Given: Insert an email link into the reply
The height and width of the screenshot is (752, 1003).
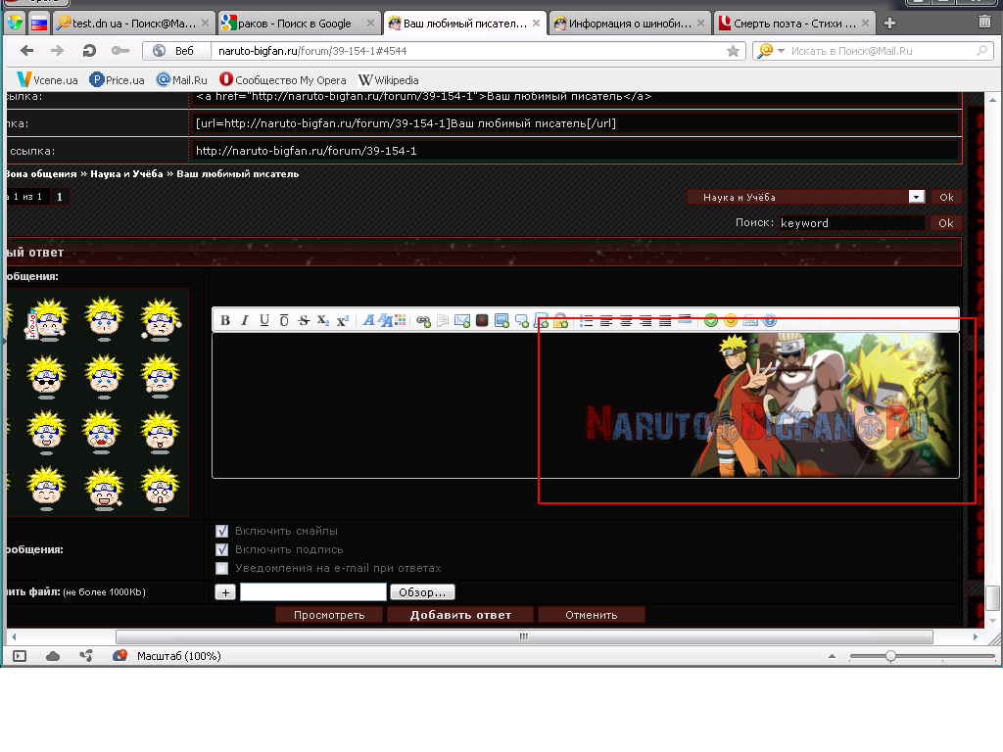Looking at the screenshot, I should click(462, 320).
